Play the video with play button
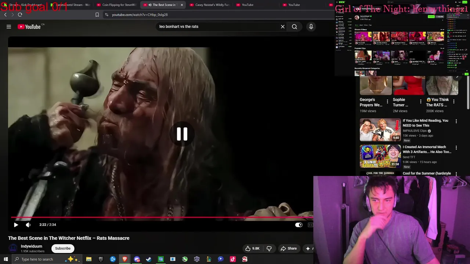Viewport: 470px width, 264px height. click(16, 225)
